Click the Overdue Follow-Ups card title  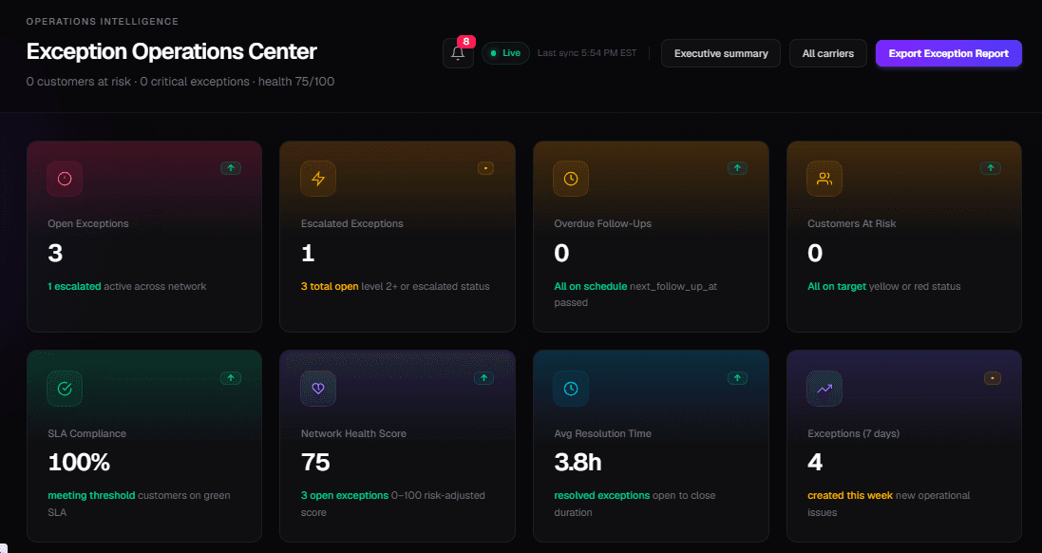tap(603, 224)
